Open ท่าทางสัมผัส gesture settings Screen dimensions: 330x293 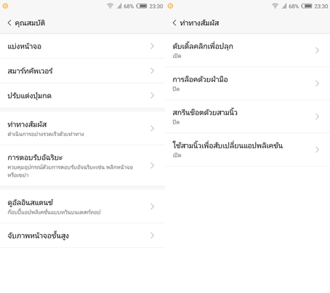82,128
